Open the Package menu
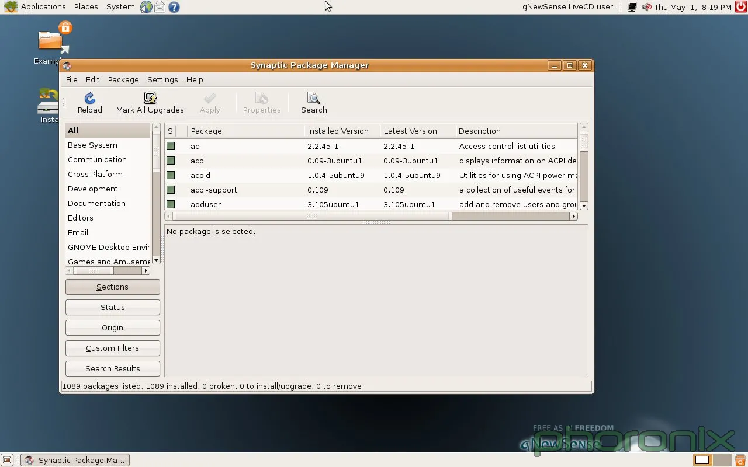Image resolution: width=748 pixels, height=467 pixels. click(123, 79)
